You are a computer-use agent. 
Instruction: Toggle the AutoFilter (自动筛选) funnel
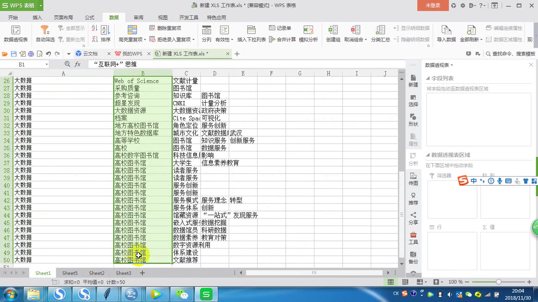pyautogui.click(x=45, y=34)
